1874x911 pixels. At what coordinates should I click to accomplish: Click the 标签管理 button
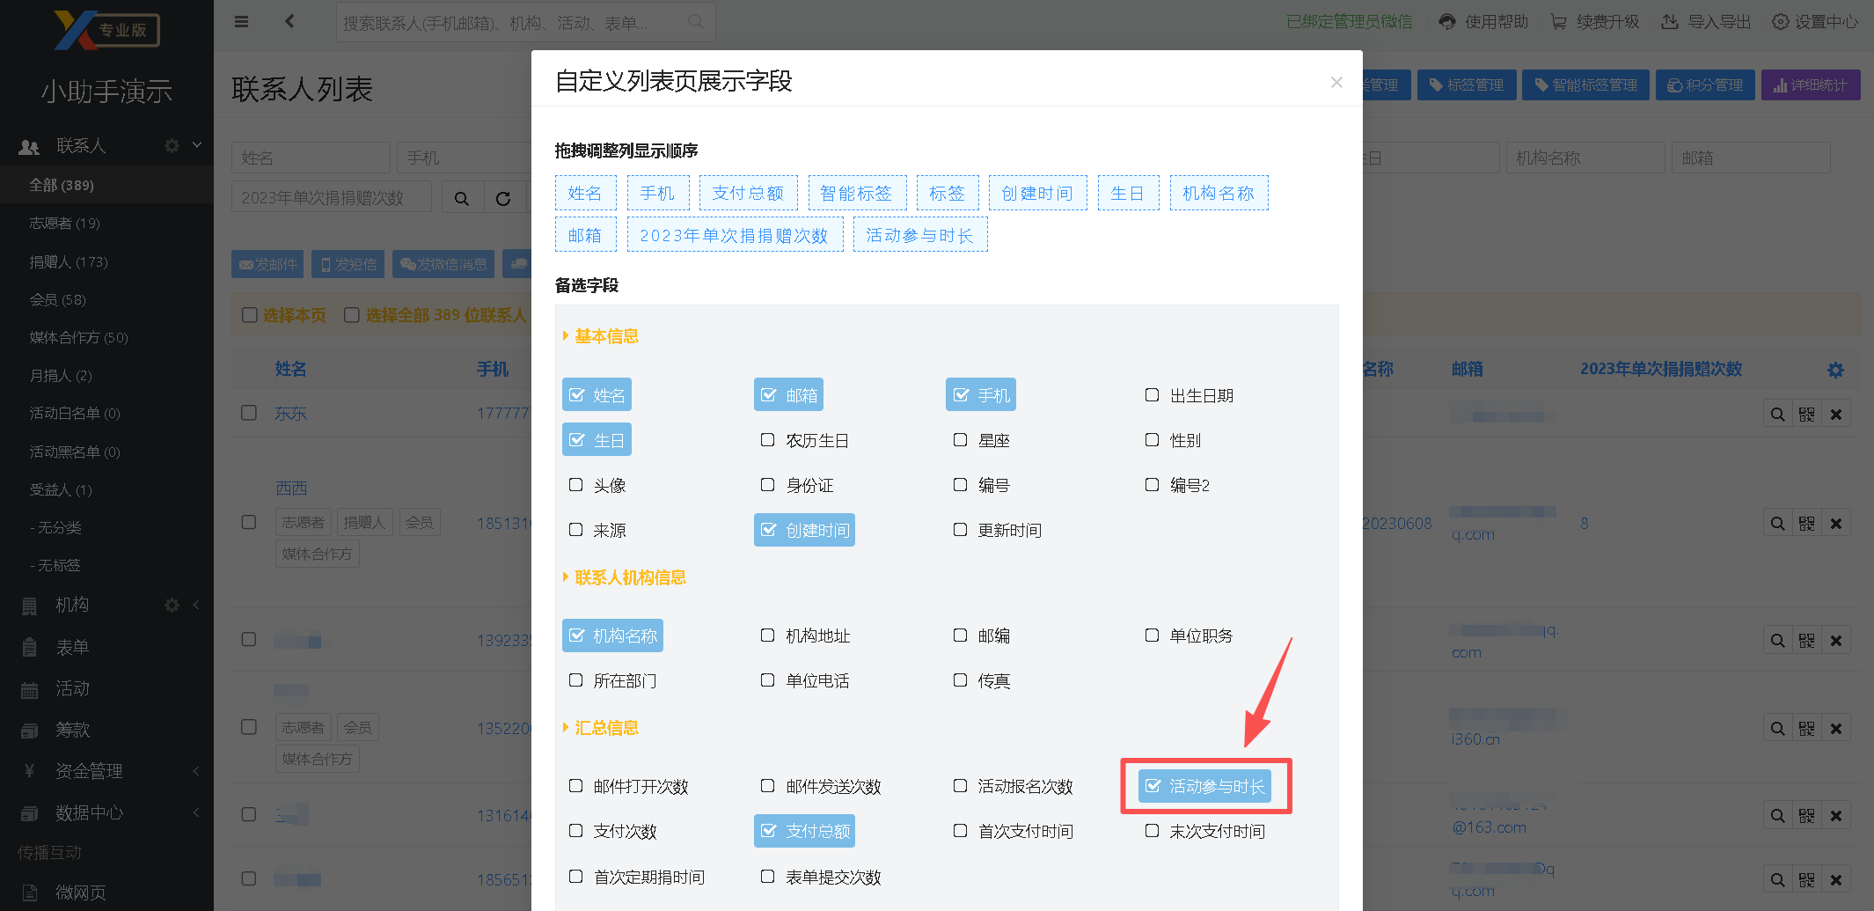click(1467, 84)
